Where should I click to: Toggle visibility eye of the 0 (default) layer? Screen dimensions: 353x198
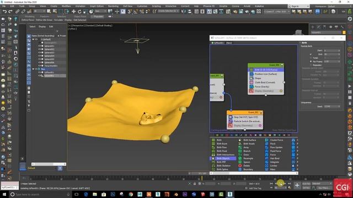coord(36,39)
